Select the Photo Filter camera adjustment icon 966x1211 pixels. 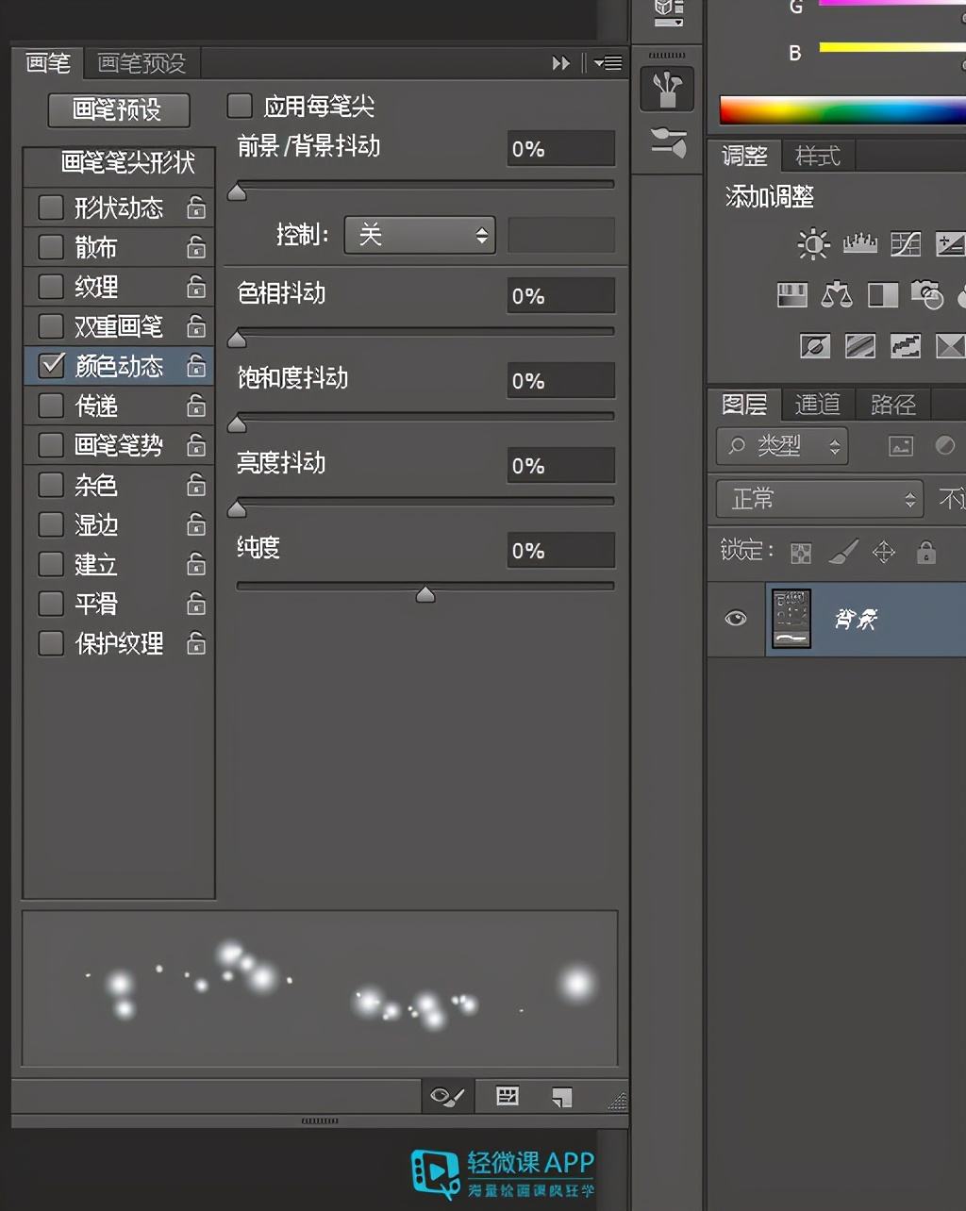coord(928,294)
